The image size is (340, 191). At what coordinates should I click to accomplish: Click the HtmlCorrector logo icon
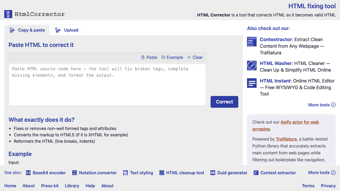coord(8,14)
